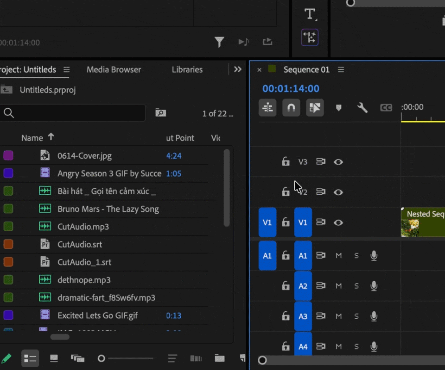The width and height of the screenshot is (445, 370).
Task: Toggle V1 source patching button
Action: click(267, 222)
